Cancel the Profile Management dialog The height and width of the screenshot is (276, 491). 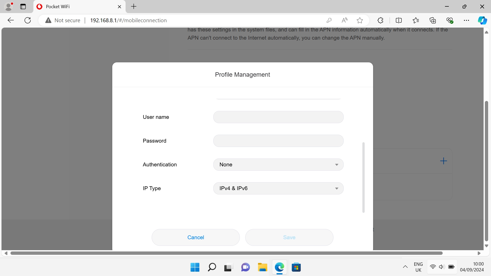(x=195, y=237)
